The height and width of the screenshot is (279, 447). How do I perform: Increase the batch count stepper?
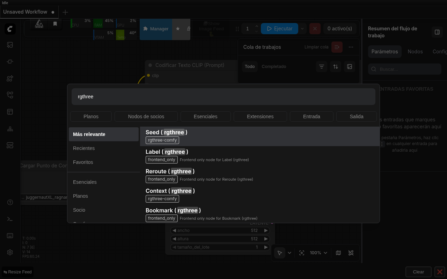tap(257, 26)
